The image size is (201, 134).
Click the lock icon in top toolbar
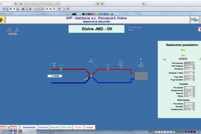click(21, 4)
